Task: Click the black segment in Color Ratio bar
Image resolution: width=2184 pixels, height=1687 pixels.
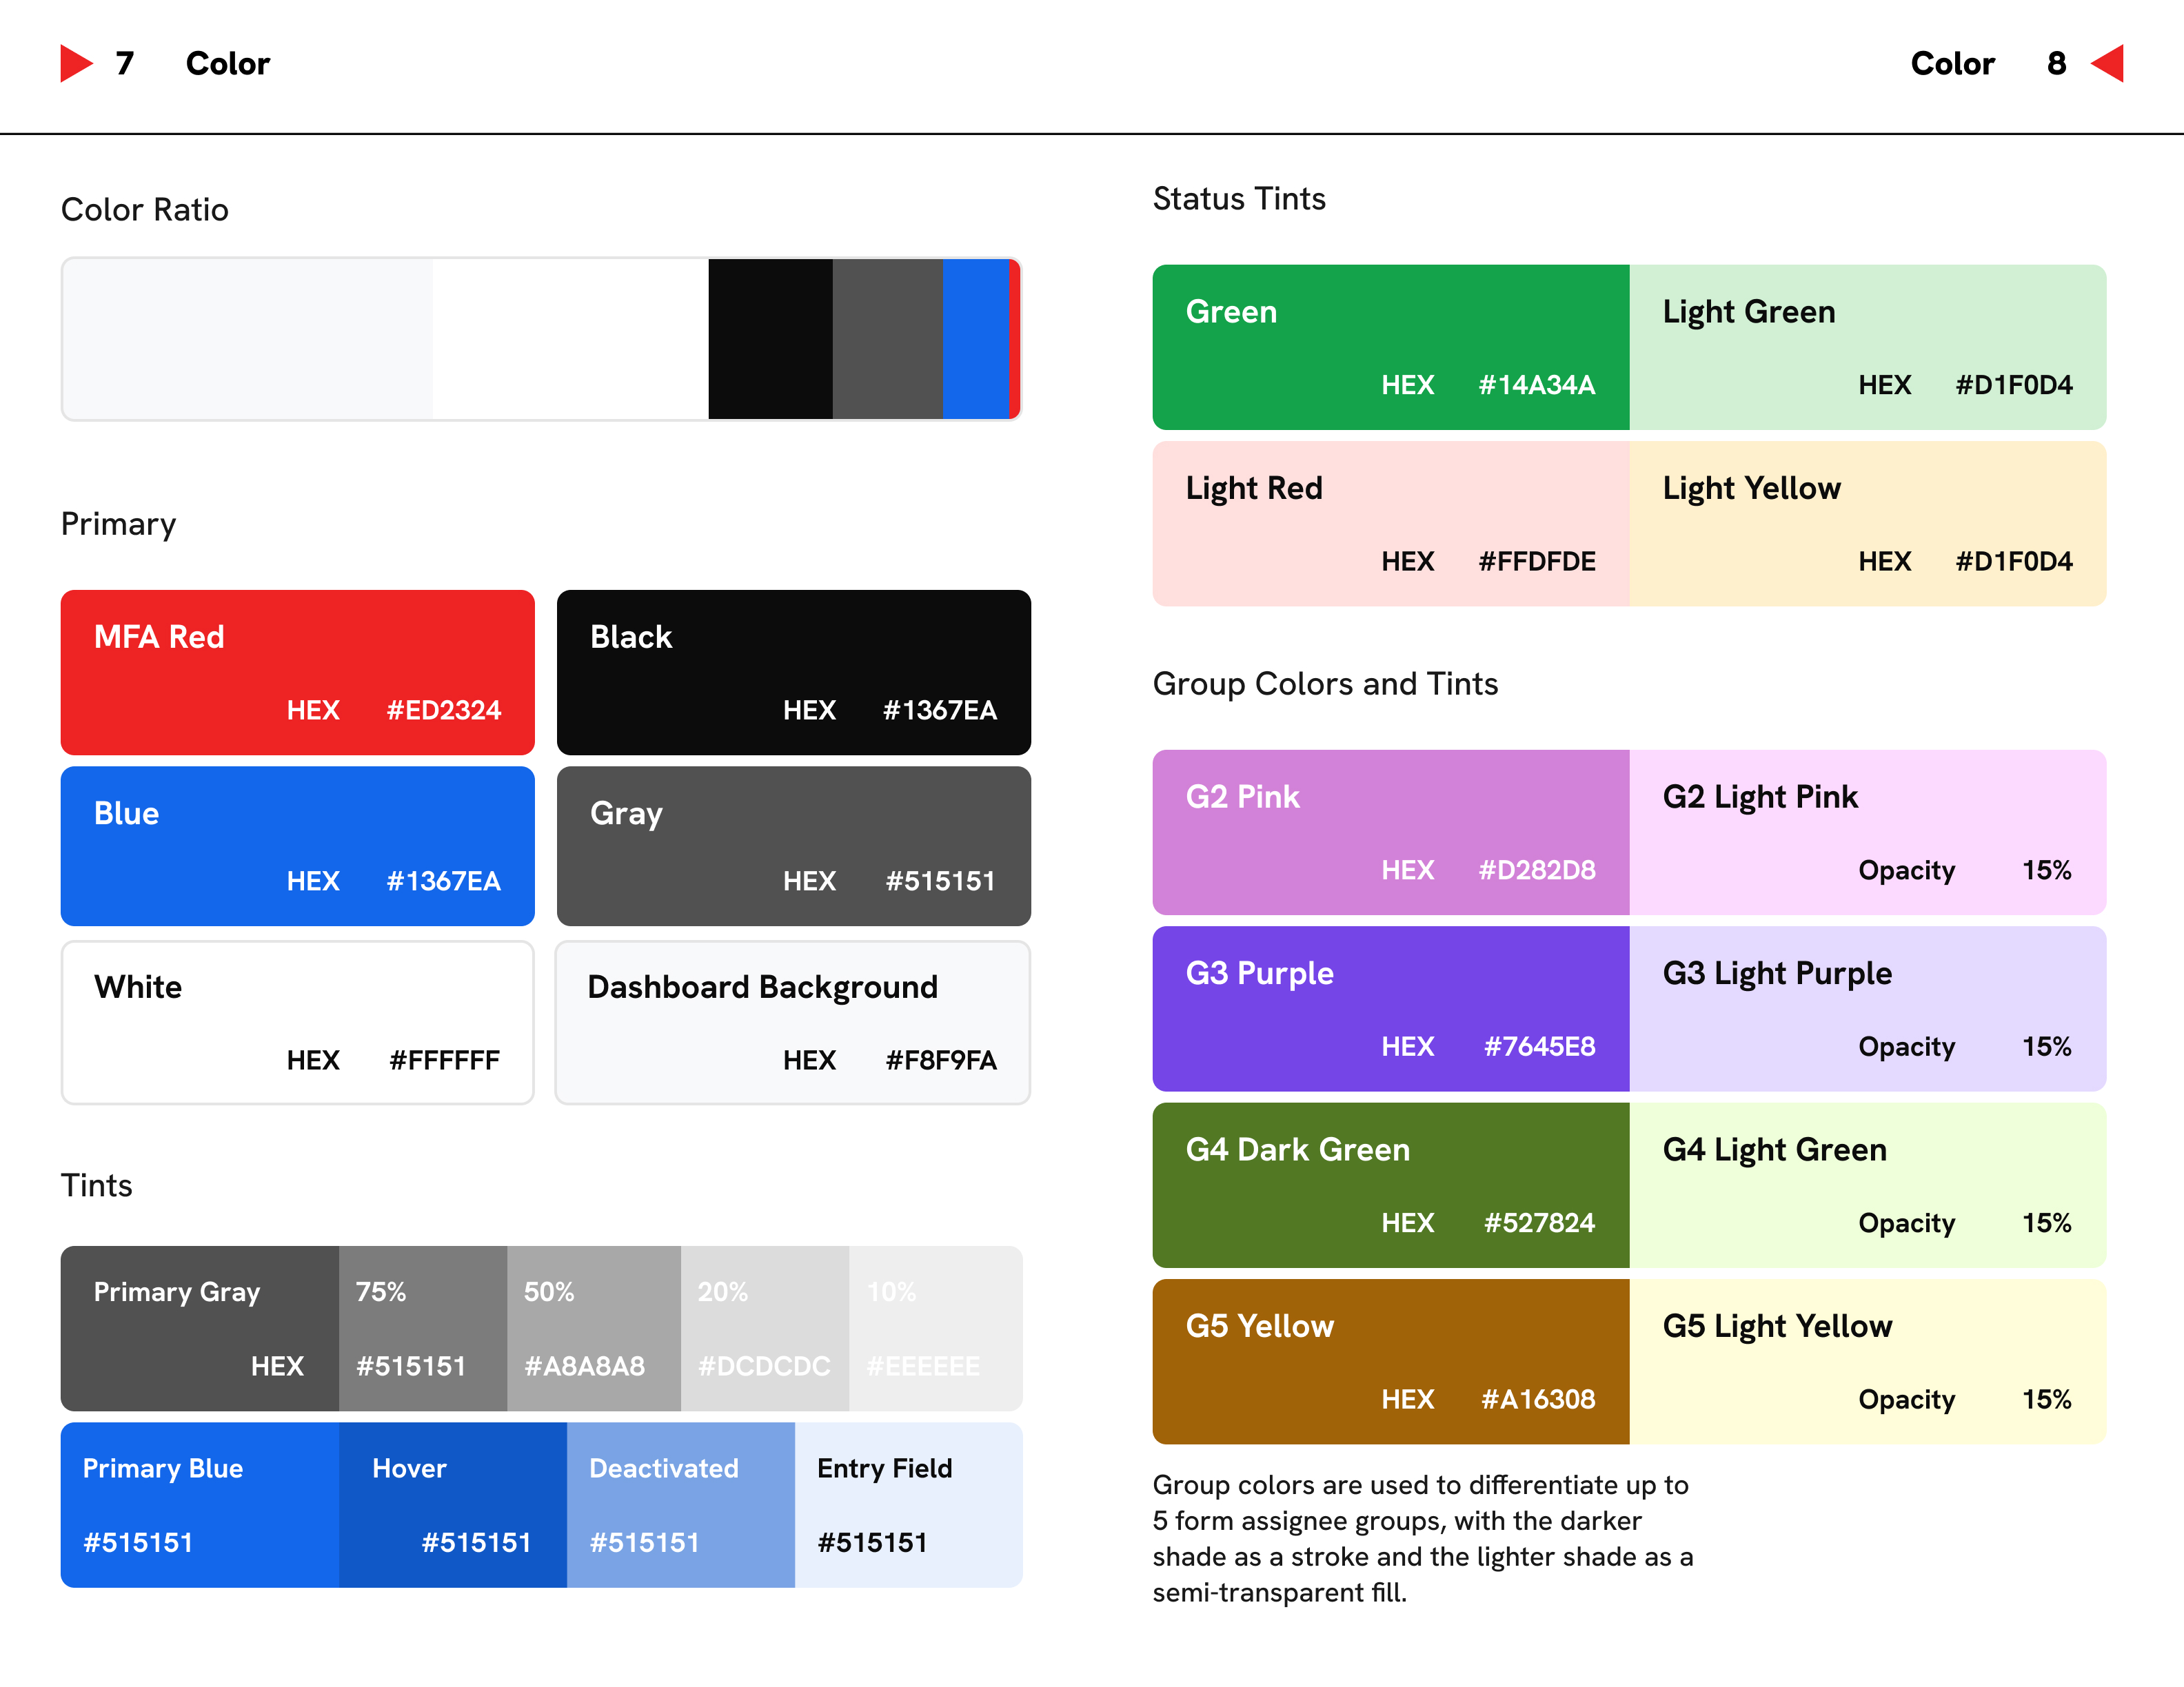Action: (x=770, y=339)
